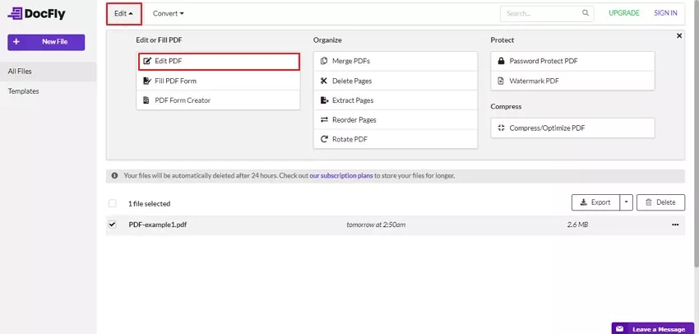Open three-dot menu for PDF-example1.pdf
The width and height of the screenshot is (699, 334).
click(x=675, y=225)
